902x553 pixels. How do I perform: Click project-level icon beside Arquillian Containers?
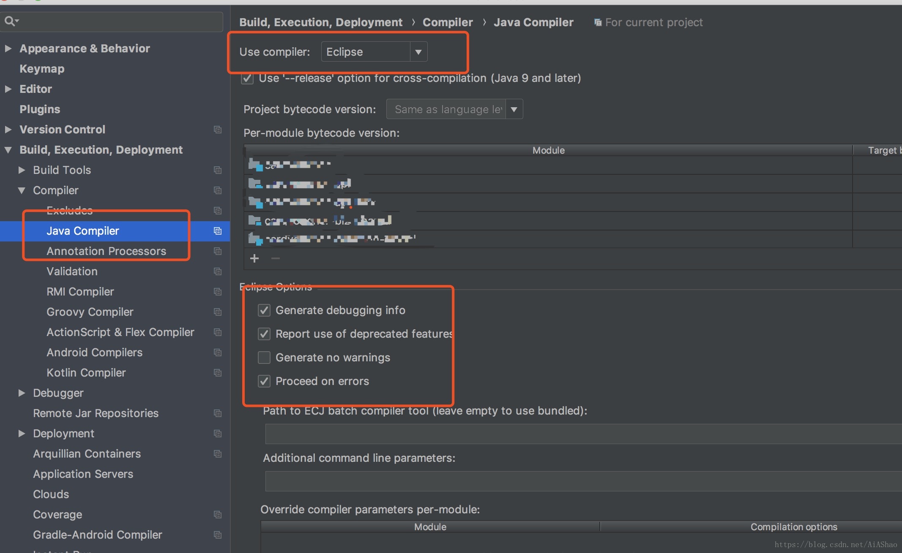pos(218,454)
